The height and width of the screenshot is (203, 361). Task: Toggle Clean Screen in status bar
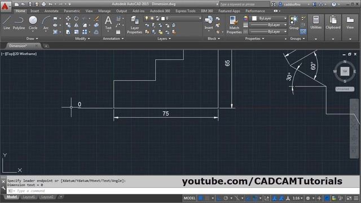click(x=349, y=198)
